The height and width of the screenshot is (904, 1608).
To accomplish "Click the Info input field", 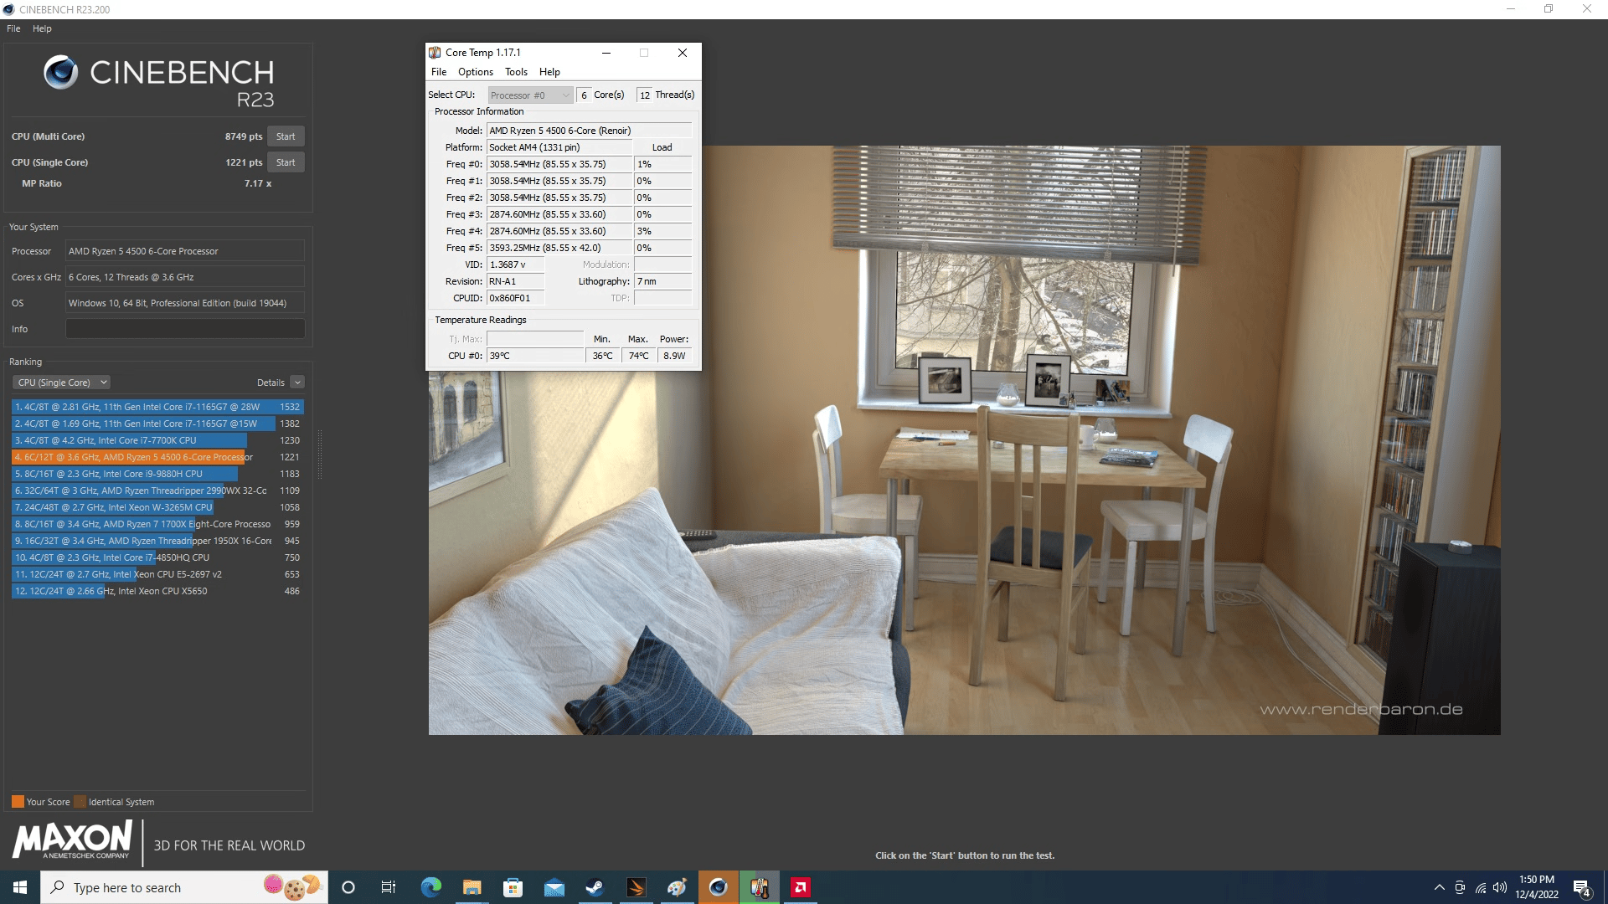I will pyautogui.click(x=185, y=329).
